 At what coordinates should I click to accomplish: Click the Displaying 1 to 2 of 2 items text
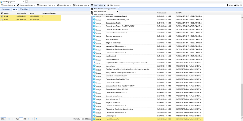(82, 119)
